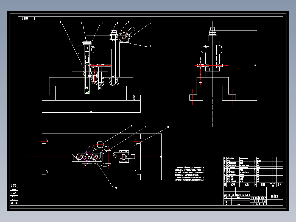Select the technical notes paragraph text
The width and height of the screenshot is (296, 222).
click(x=189, y=174)
